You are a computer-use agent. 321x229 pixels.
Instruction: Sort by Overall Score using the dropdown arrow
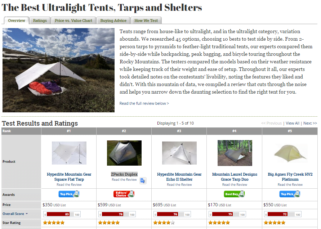(x=27, y=214)
